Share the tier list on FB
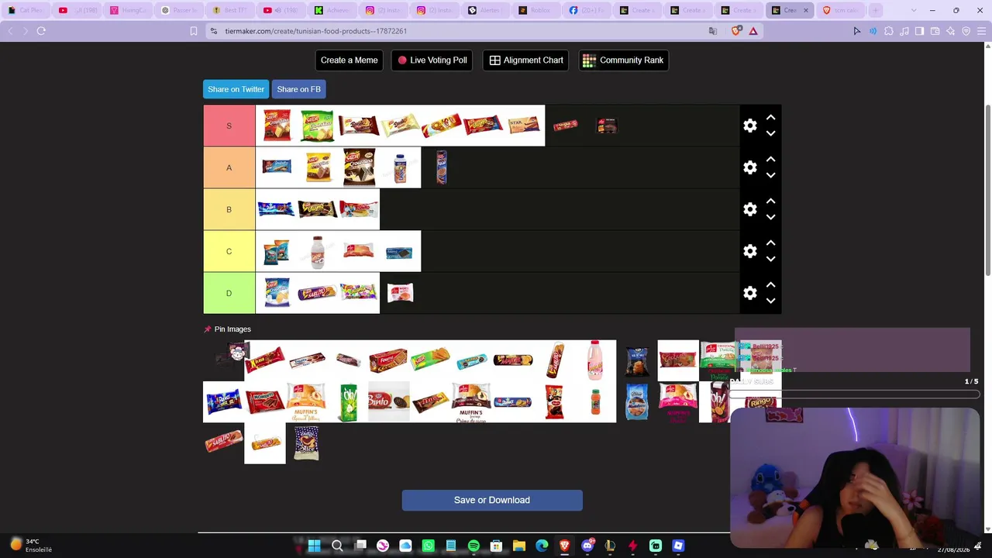This screenshot has height=558, width=992. 298,89
